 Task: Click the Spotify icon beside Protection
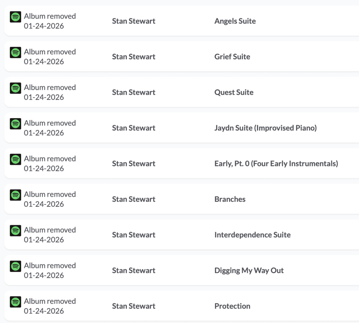(x=15, y=302)
